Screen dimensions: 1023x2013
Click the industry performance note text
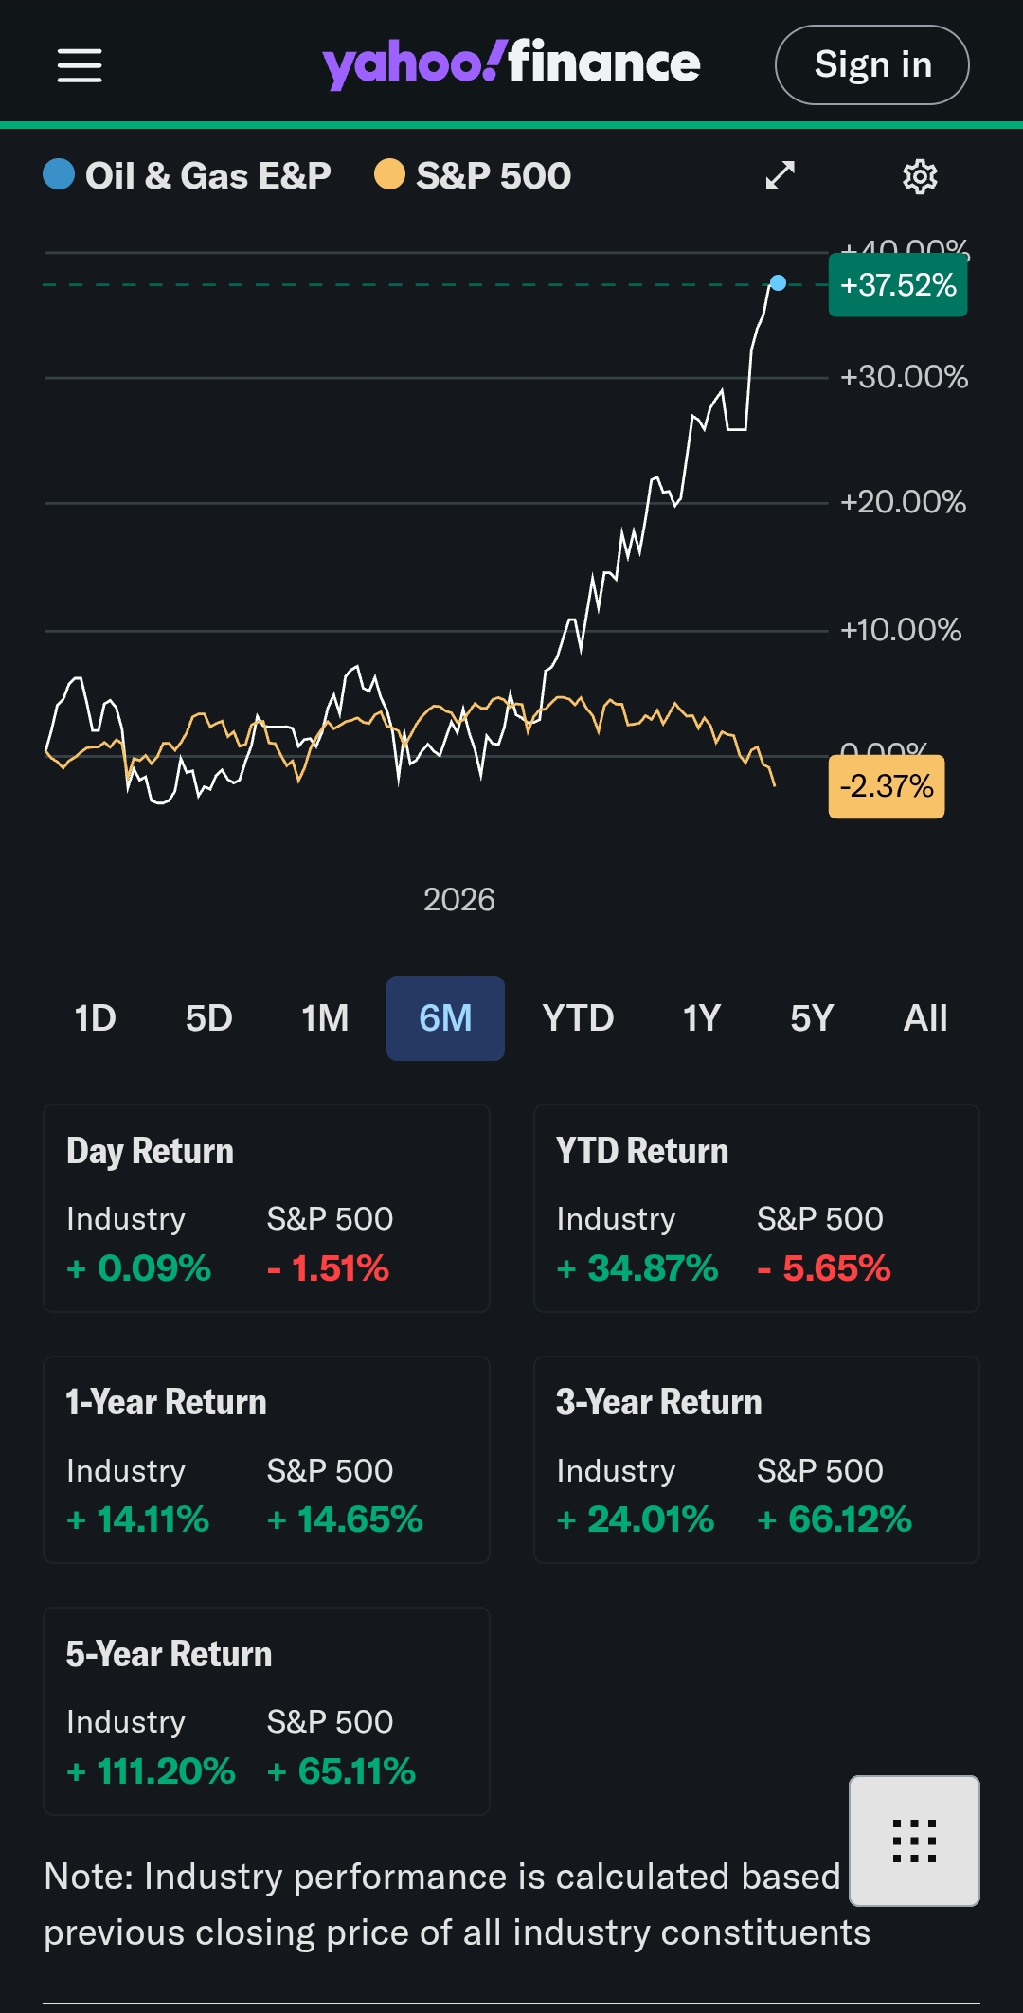[x=458, y=1904]
